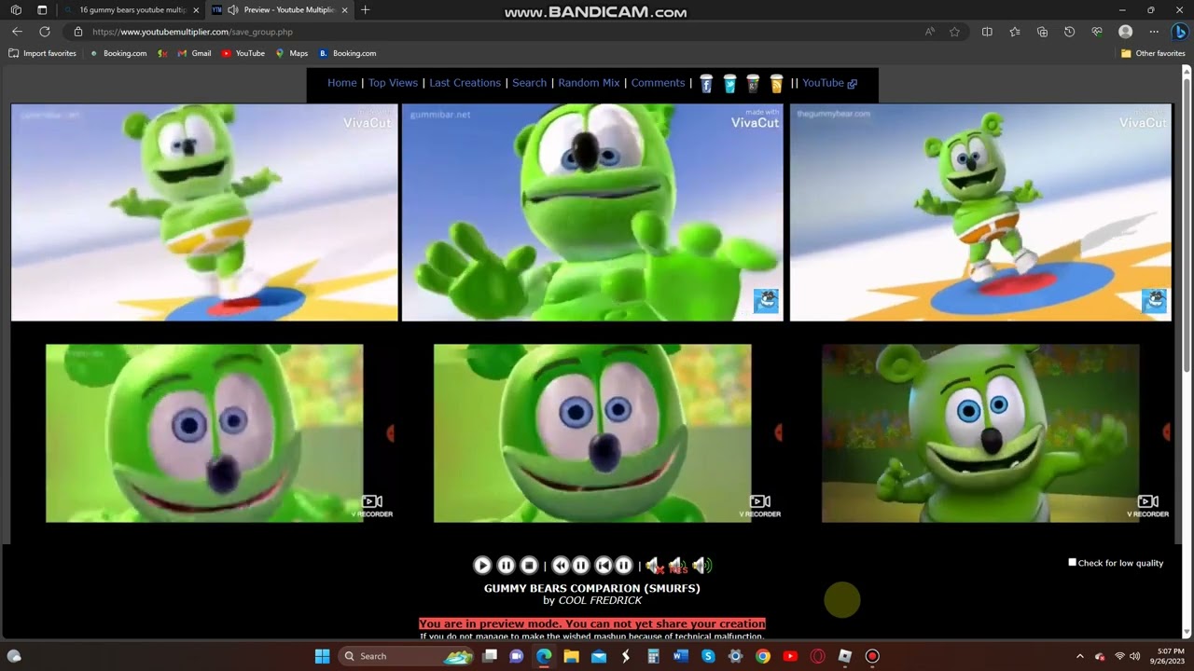Open the Gmail bookmark
This screenshot has height=671, width=1194.
pos(194,53)
